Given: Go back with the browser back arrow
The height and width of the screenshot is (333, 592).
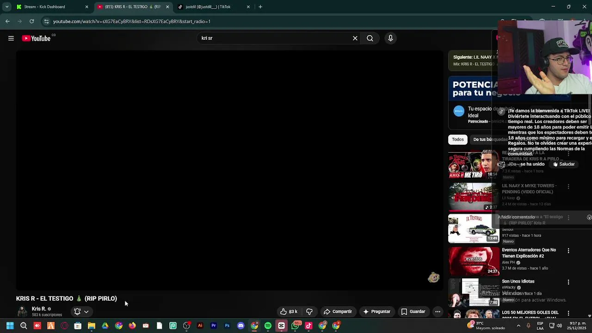Looking at the screenshot, I should (x=7, y=21).
